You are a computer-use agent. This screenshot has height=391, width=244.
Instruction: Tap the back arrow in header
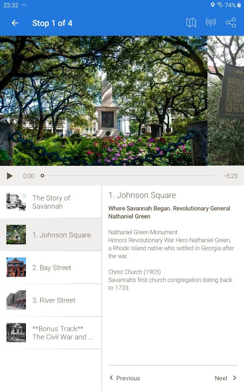[x=15, y=23]
